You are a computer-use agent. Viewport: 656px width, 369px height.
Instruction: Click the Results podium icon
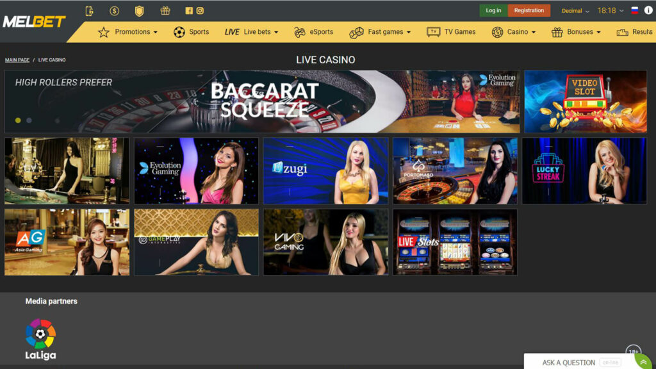(x=622, y=32)
